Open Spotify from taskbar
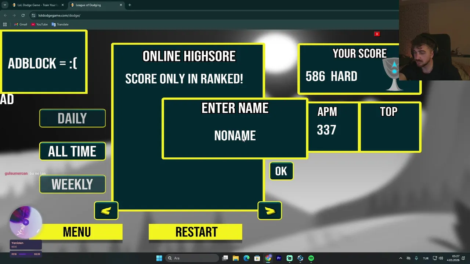This screenshot has width=470, height=264. coord(311,258)
